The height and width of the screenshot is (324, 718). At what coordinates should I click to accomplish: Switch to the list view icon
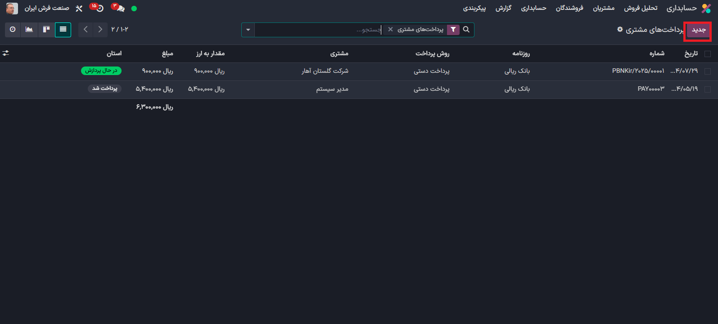[63, 30]
